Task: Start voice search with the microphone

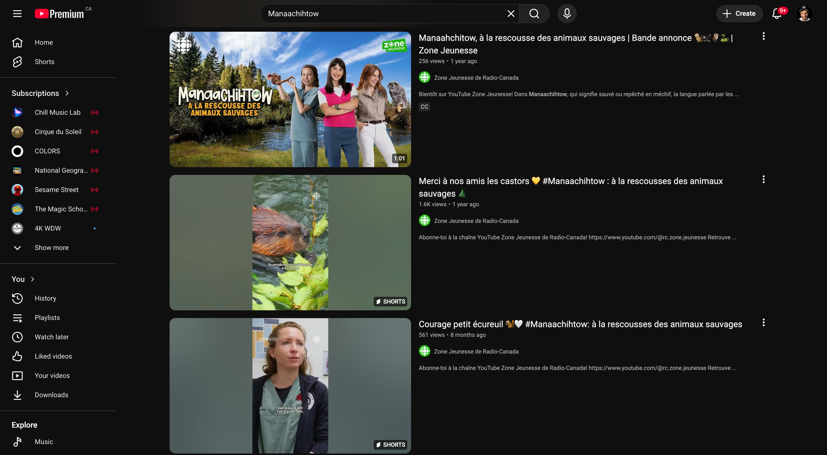Action: click(567, 14)
